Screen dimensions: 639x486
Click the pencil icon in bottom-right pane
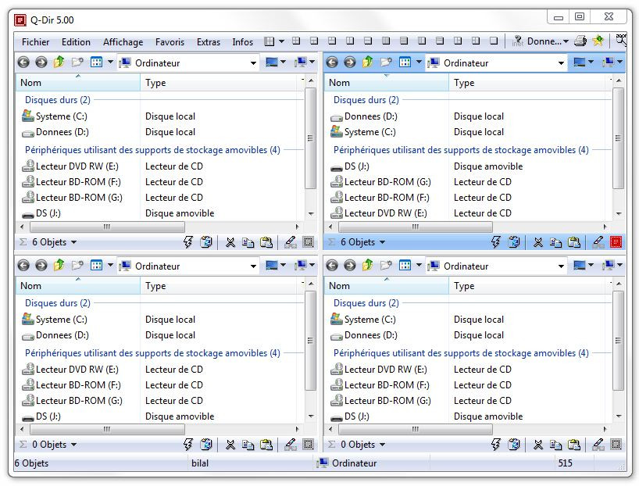[598, 445]
